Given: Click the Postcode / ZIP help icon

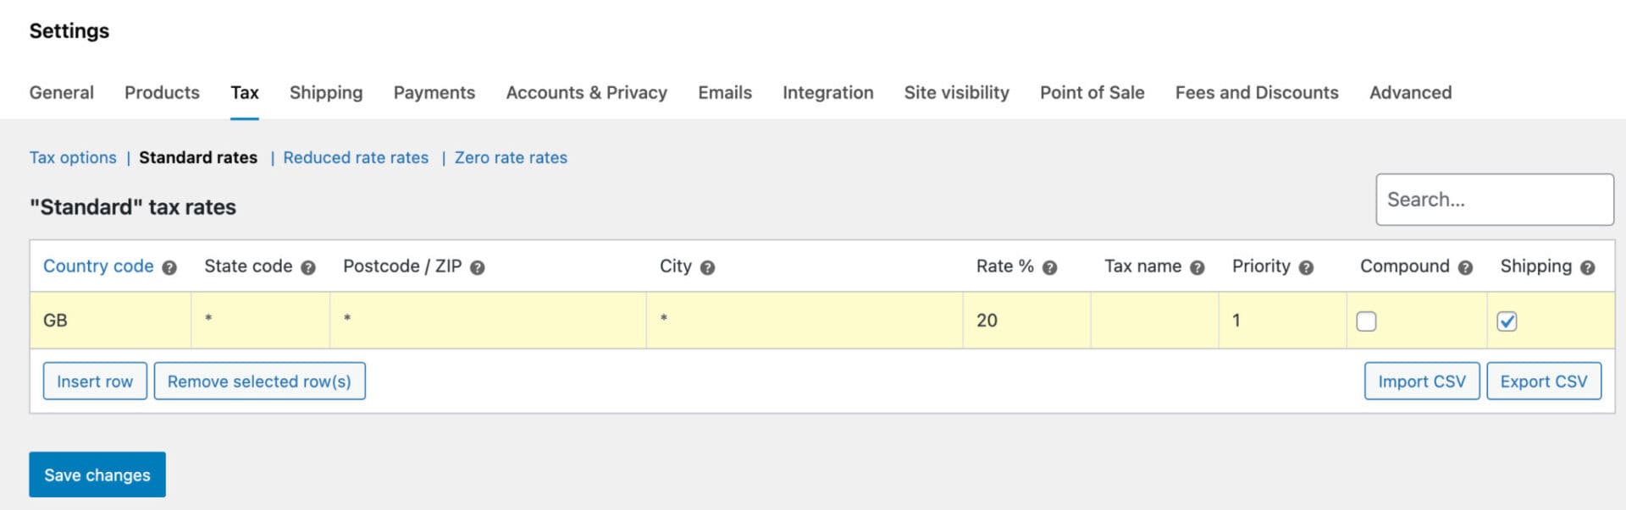Looking at the screenshot, I should pyautogui.click(x=478, y=267).
